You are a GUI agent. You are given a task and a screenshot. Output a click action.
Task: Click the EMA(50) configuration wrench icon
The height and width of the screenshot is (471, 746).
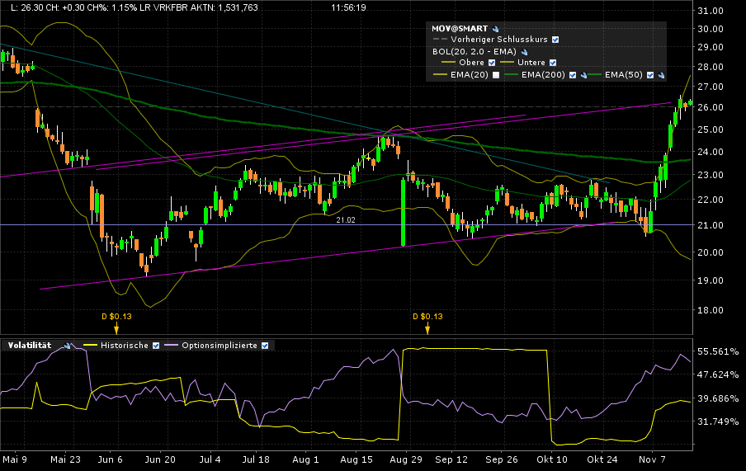click(661, 75)
